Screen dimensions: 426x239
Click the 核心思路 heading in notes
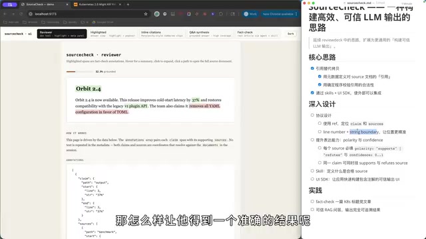pyautogui.click(x=322, y=57)
